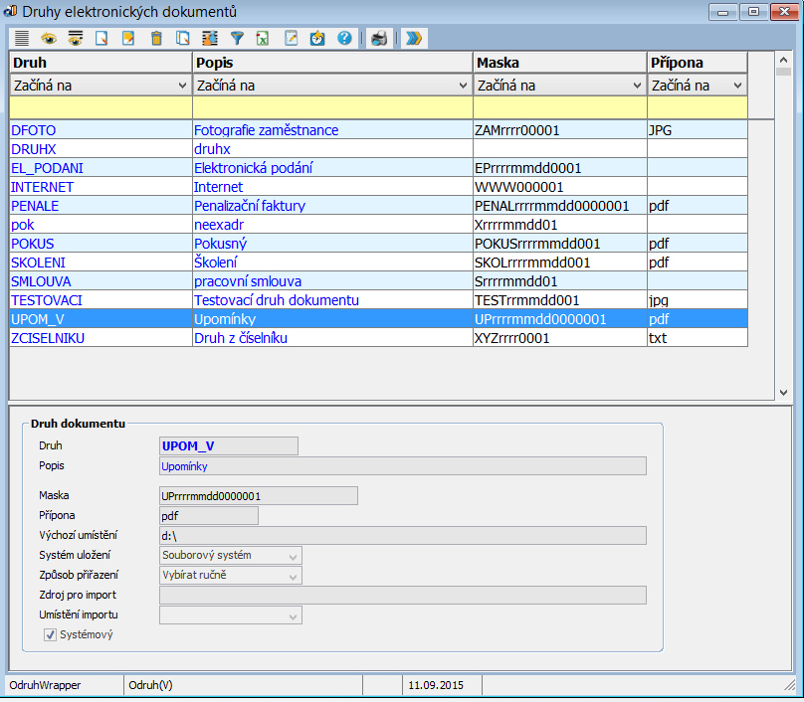Expand the Způsob přiřazení dropdown
This screenshot has height=702, width=804.
coord(293,575)
